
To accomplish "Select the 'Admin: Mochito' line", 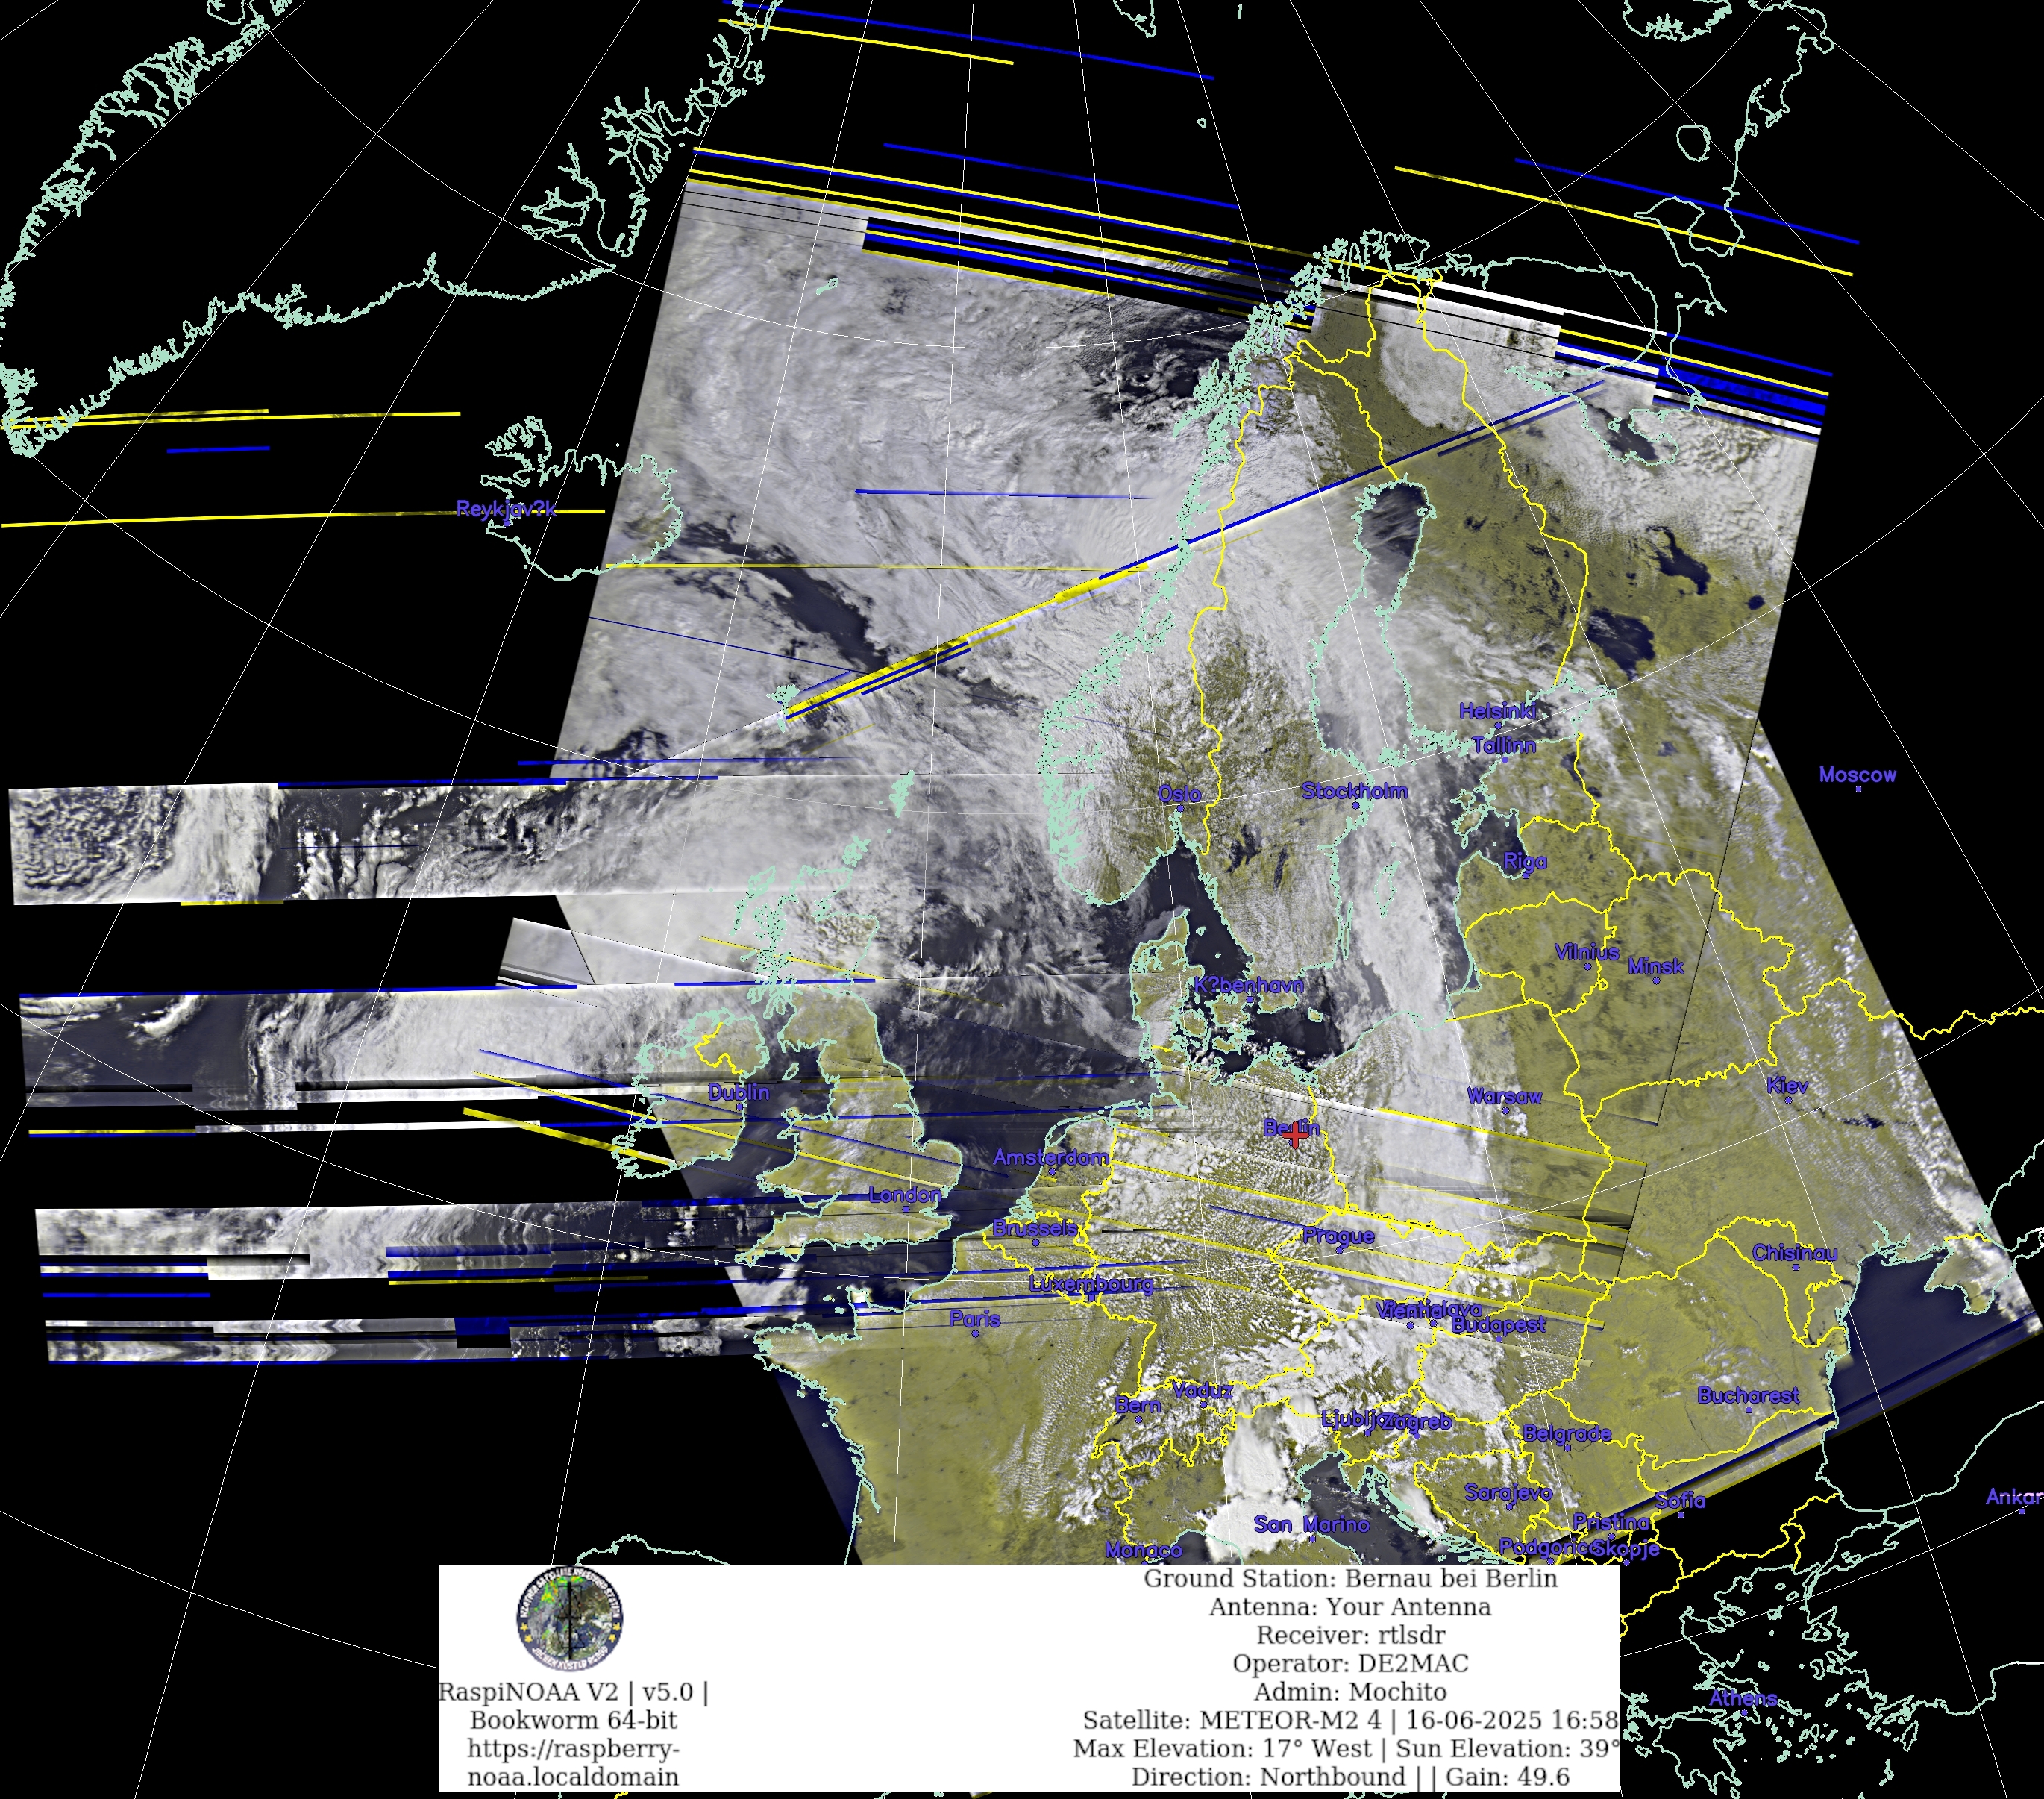I will pos(1350,1692).
